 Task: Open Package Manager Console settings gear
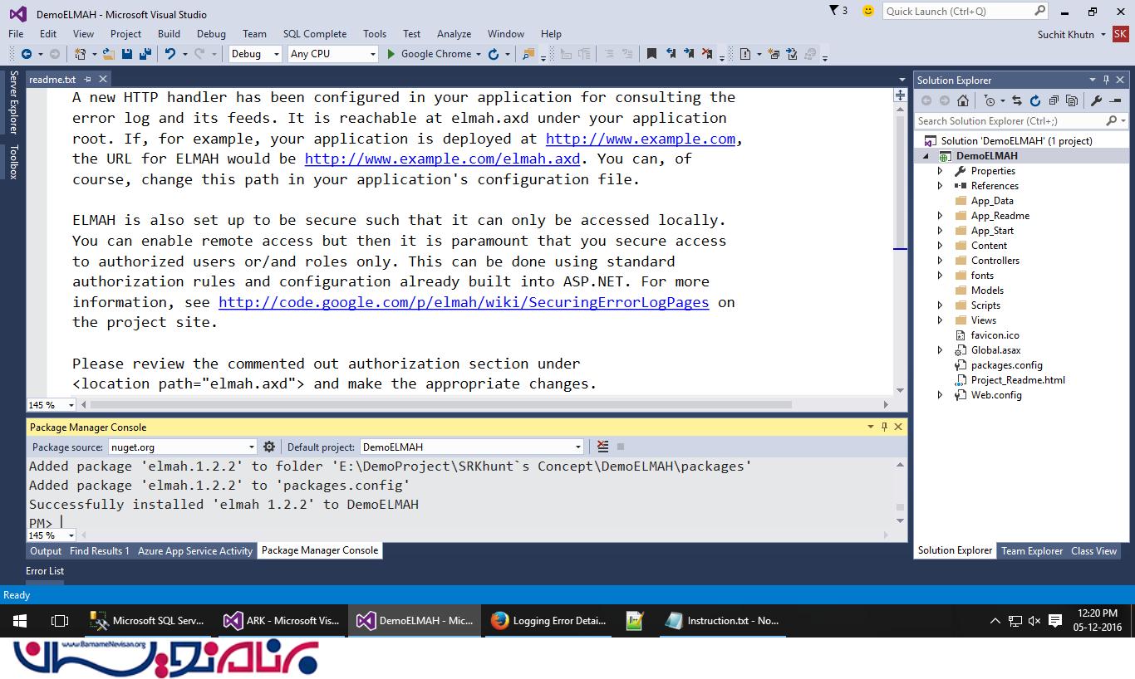coord(269,447)
